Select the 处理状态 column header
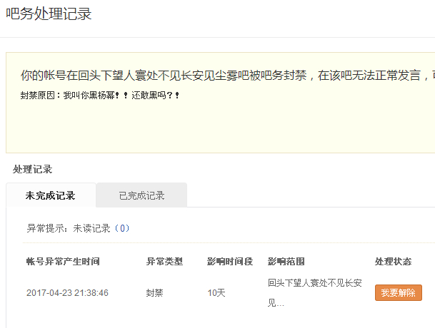This screenshot has width=435, height=328. (393, 262)
